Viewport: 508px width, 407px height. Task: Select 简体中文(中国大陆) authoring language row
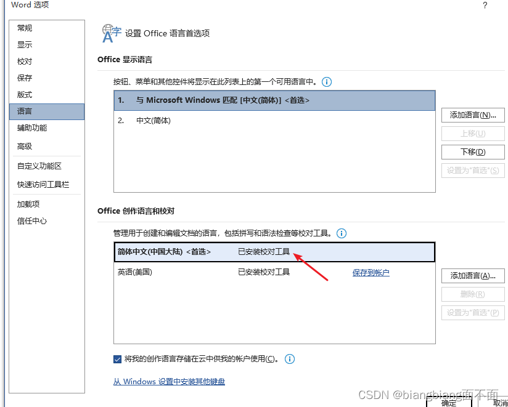(274, 252)
